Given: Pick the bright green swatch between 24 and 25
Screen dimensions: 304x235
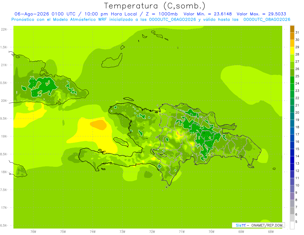Looking at the screenshot, I should (292, 80).
